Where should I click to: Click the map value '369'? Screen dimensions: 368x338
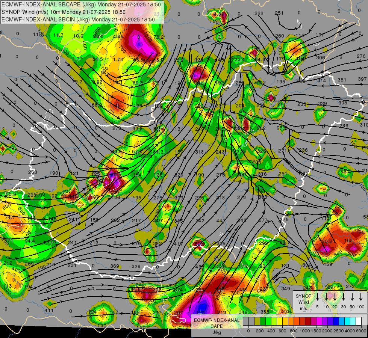115,266
